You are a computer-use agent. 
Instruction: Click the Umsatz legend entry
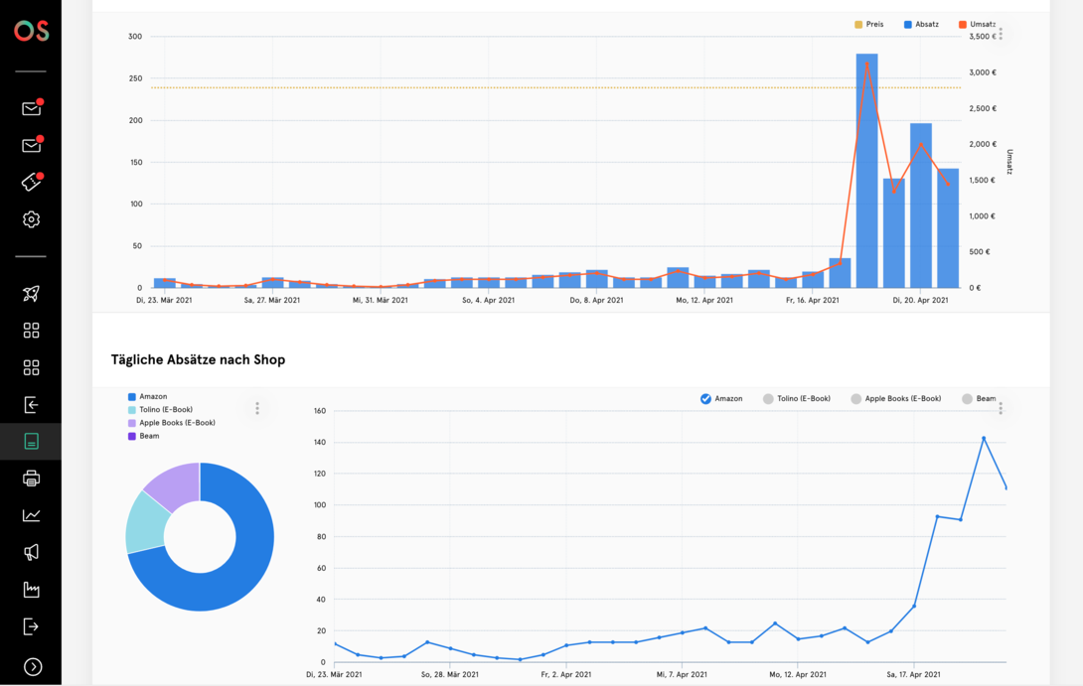[x=981, y=25]
